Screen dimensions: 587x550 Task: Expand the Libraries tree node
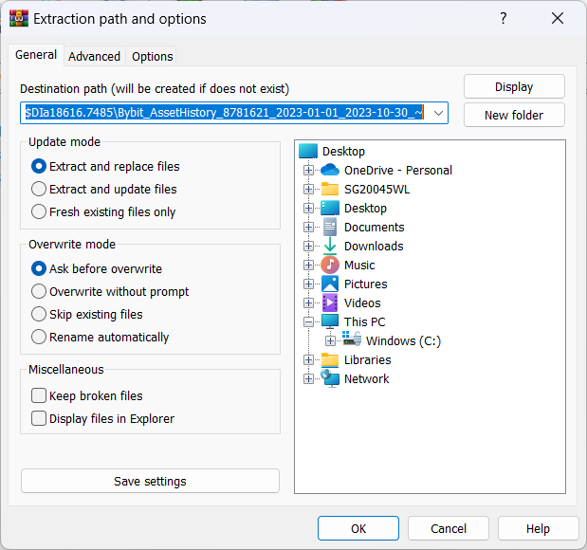[308, 360]
